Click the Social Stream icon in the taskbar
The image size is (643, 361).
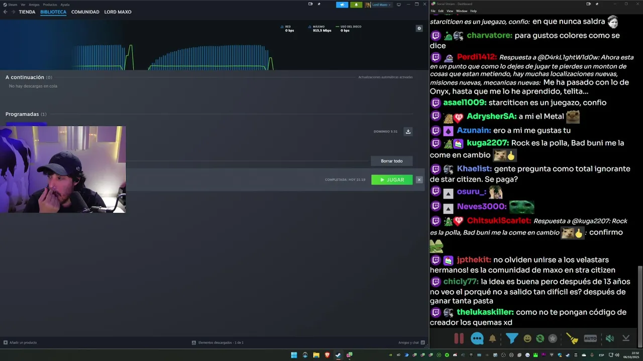349,355
